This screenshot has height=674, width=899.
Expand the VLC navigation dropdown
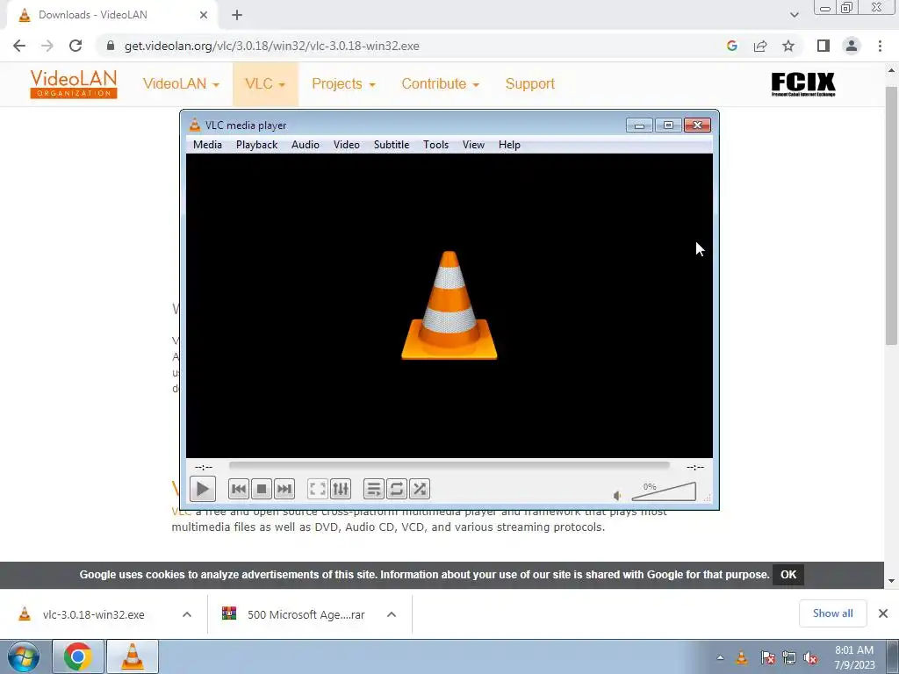point(265,83)
